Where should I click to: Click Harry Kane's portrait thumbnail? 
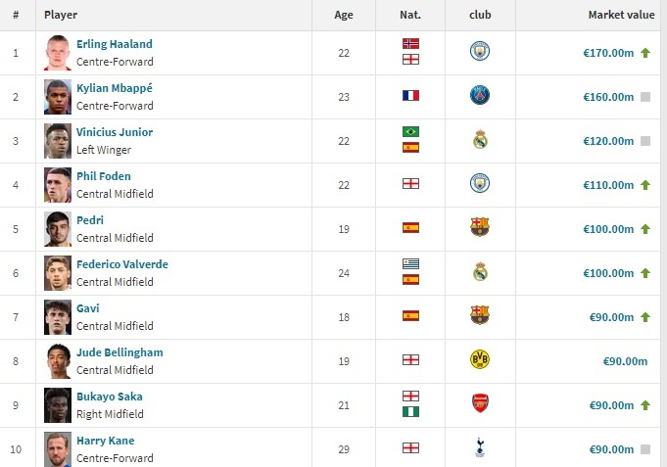coord(58,447)
